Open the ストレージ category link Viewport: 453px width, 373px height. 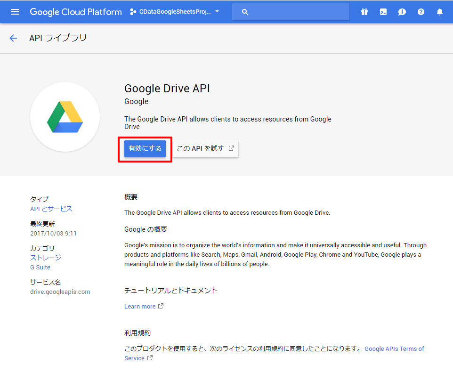pyautogui.click(x=46, y=258)
